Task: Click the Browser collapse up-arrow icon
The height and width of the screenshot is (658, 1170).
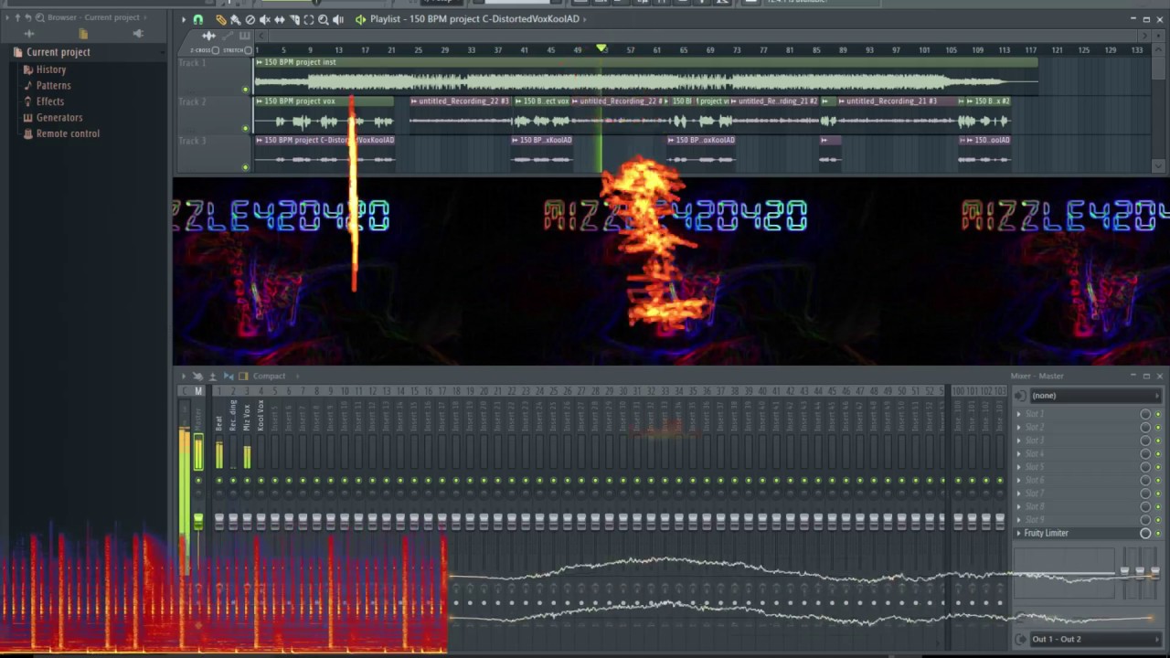Action: pyautogui.click(x=17, y=17)
